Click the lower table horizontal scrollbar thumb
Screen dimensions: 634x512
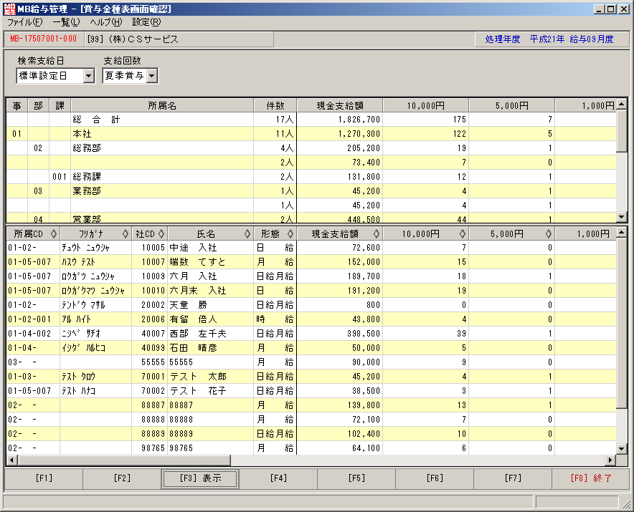[124, 460]
